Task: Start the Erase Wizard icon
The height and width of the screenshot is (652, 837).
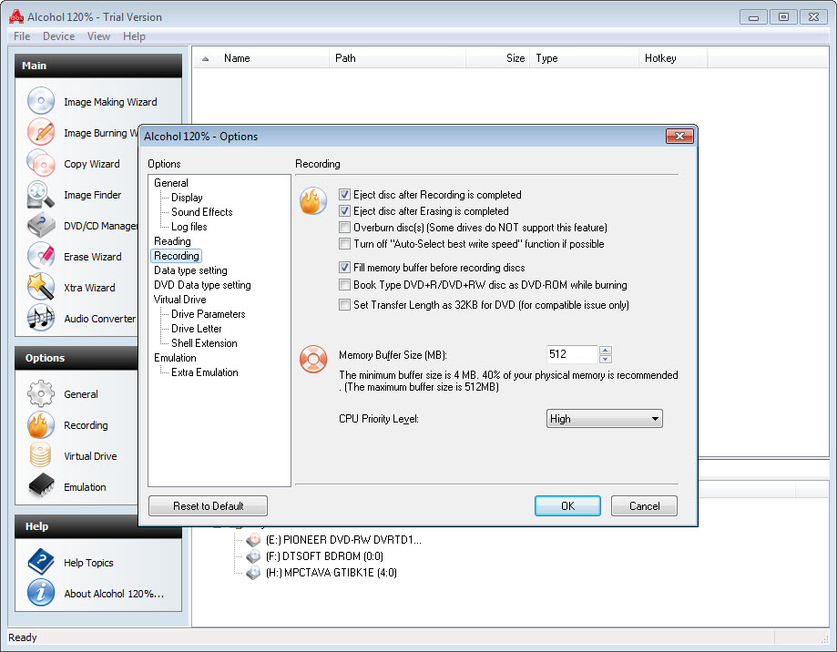Action: (x=41, y=256)
